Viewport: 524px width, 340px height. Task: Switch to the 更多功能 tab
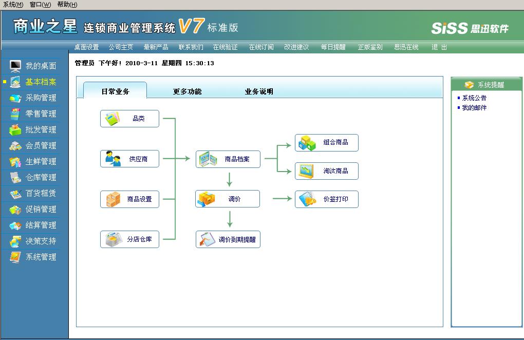[x=187, y=91]
